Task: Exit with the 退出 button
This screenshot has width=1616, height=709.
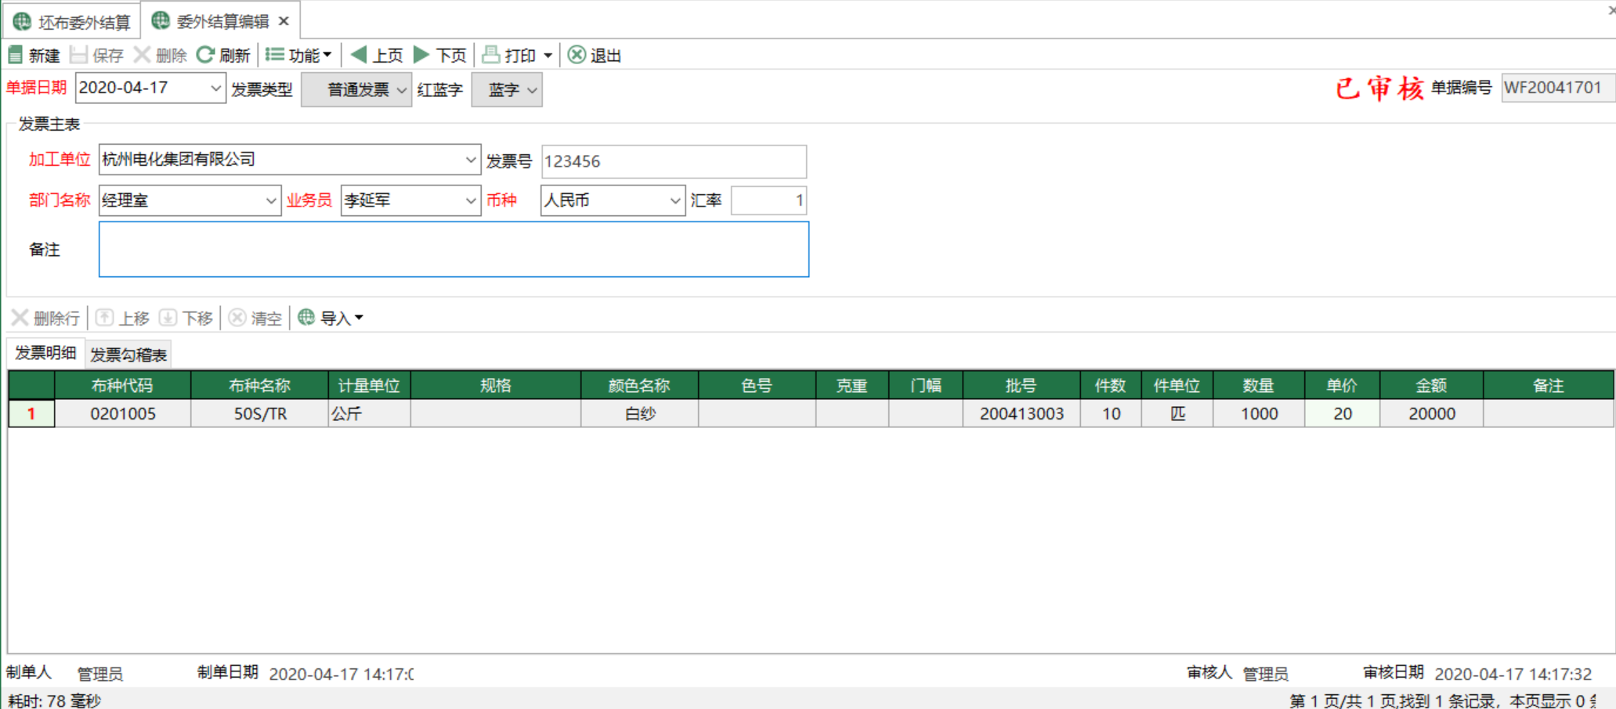Action: (595, 55)
